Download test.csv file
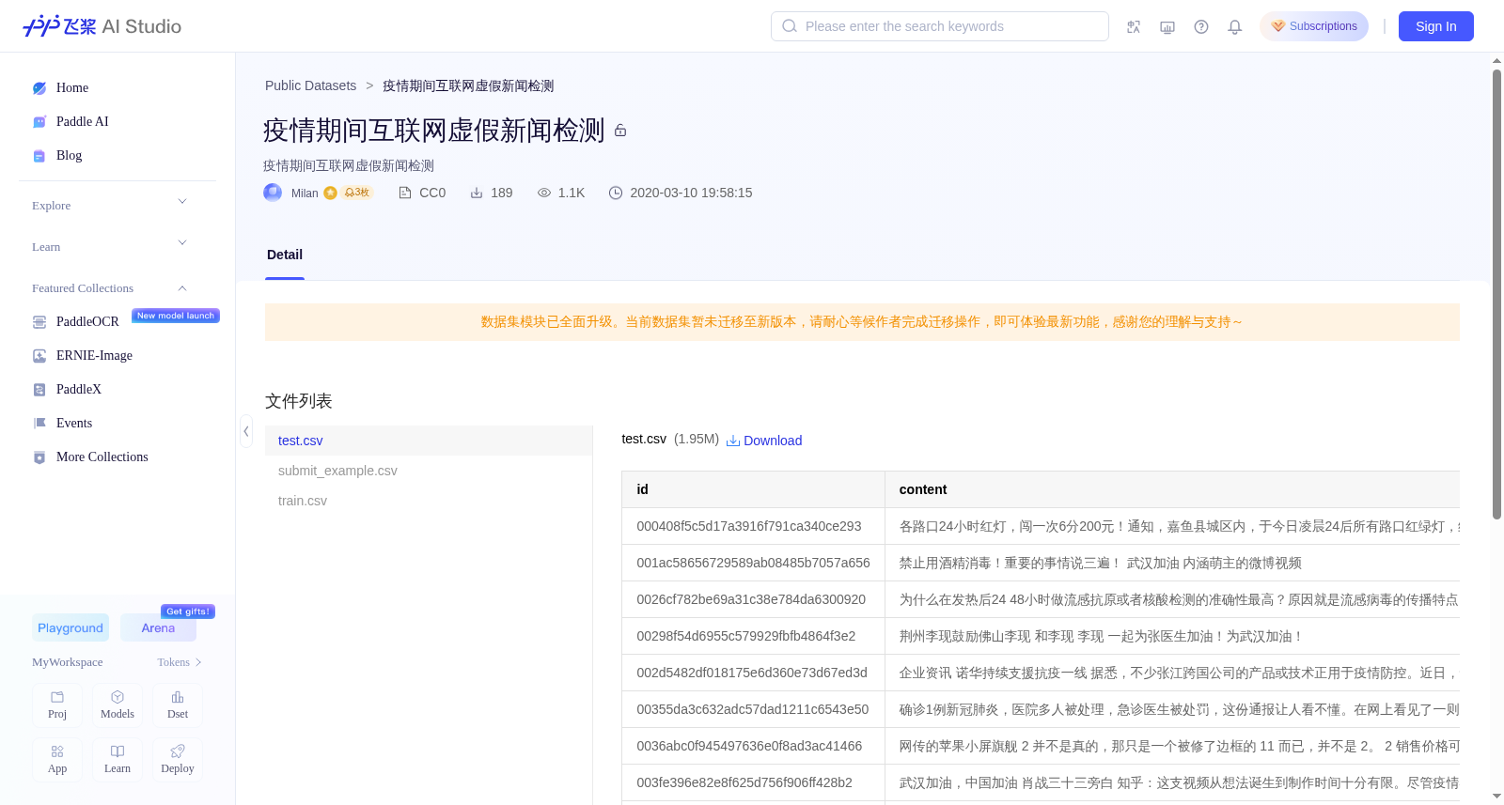The height and width of the screenshot is (805, 1504). pyautogui.click(x=764, y=441)
